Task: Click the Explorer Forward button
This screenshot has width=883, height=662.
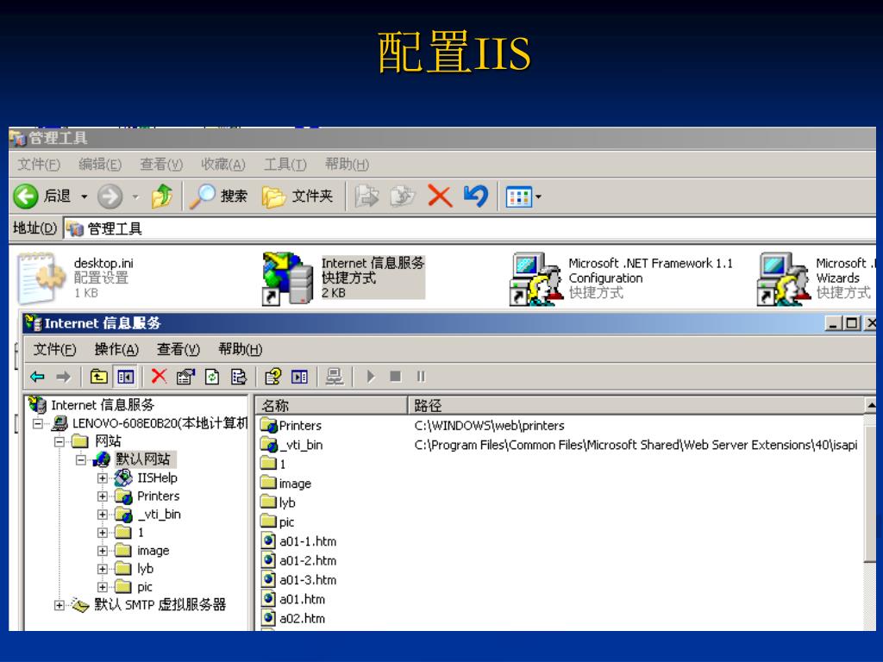Action: [110, 197]
